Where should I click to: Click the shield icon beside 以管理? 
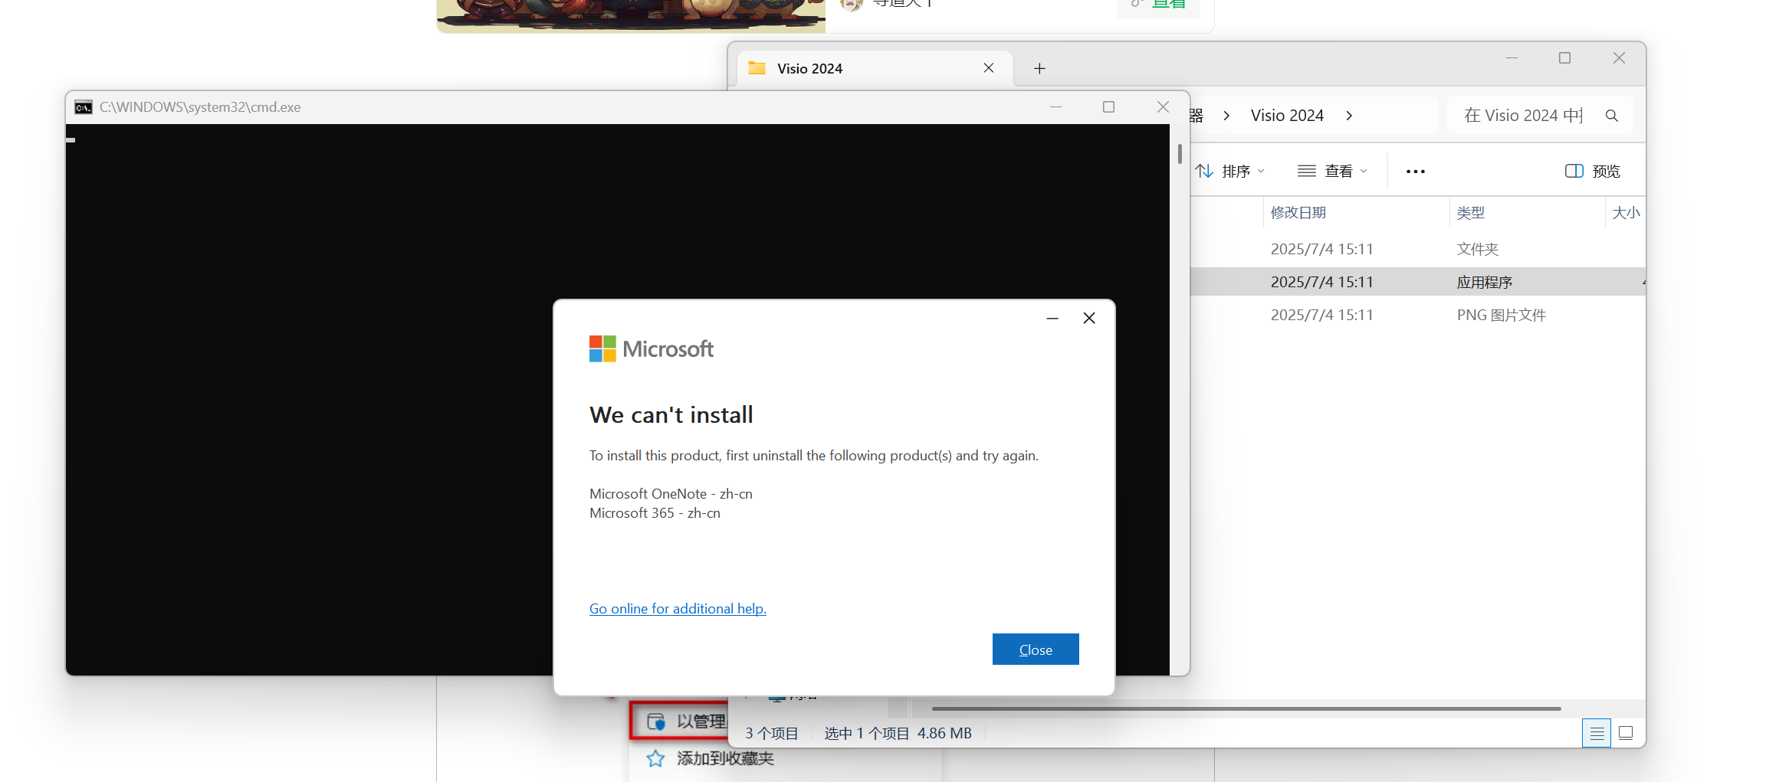point(656,721)
